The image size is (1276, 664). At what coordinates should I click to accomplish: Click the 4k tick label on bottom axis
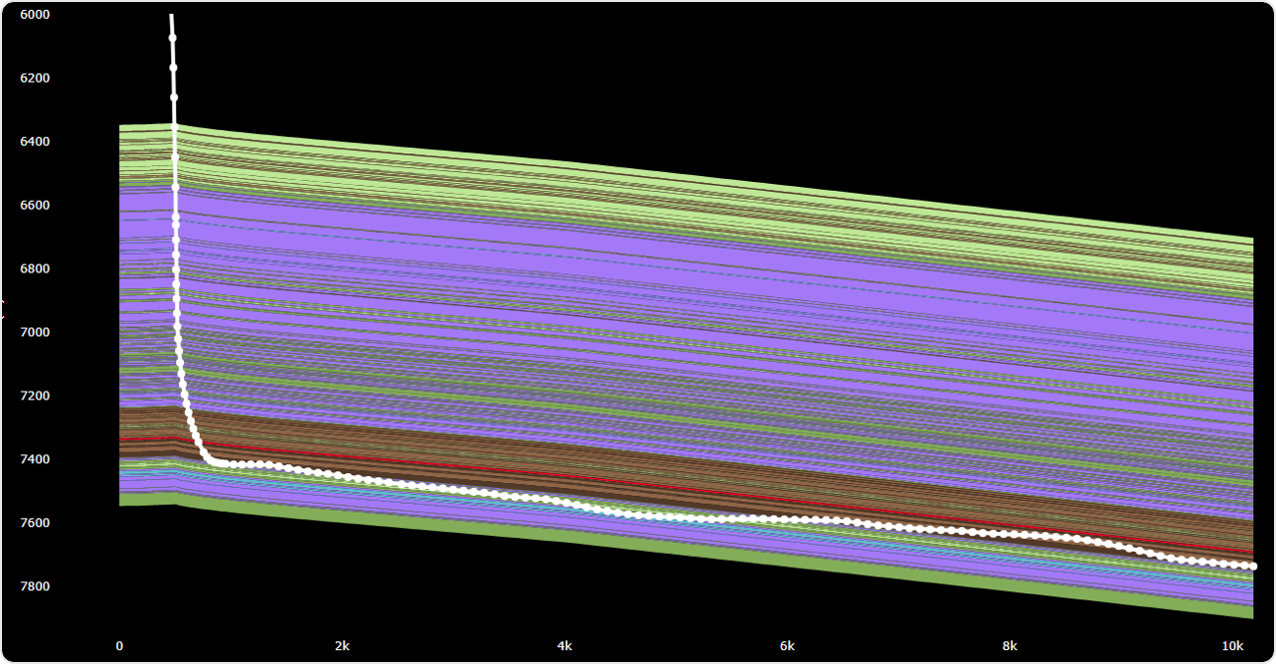click(564, 645)
